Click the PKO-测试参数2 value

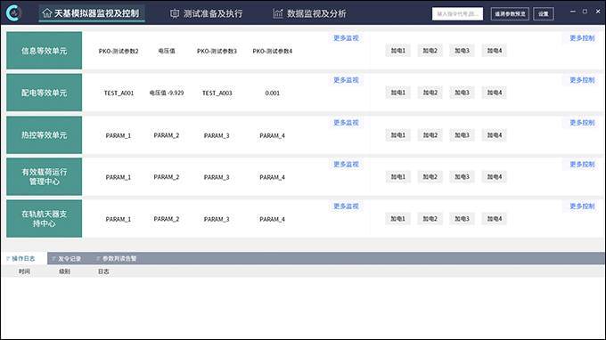tap(119, 51)
